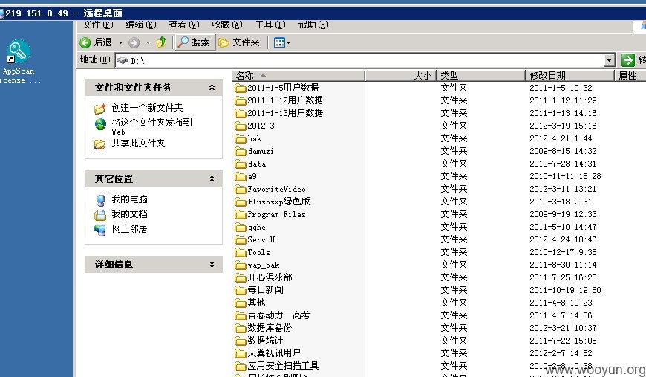Select the e9 folder icon
Viewport: 646px width, 377px height.
click(x=240, y=176)
